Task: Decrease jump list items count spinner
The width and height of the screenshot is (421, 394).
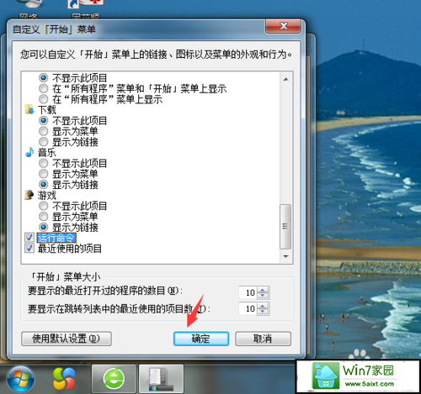Action: pyautogui.click(x=263, y=312)
